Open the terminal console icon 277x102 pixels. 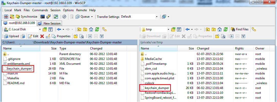(x=42, y=17)
